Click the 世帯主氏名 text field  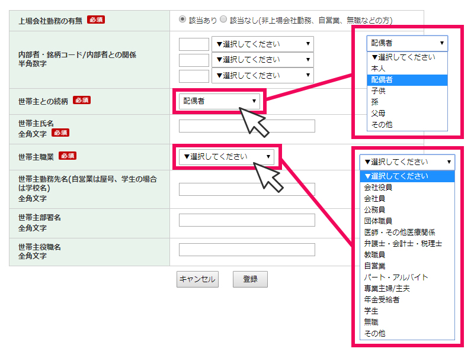(246, 126)
